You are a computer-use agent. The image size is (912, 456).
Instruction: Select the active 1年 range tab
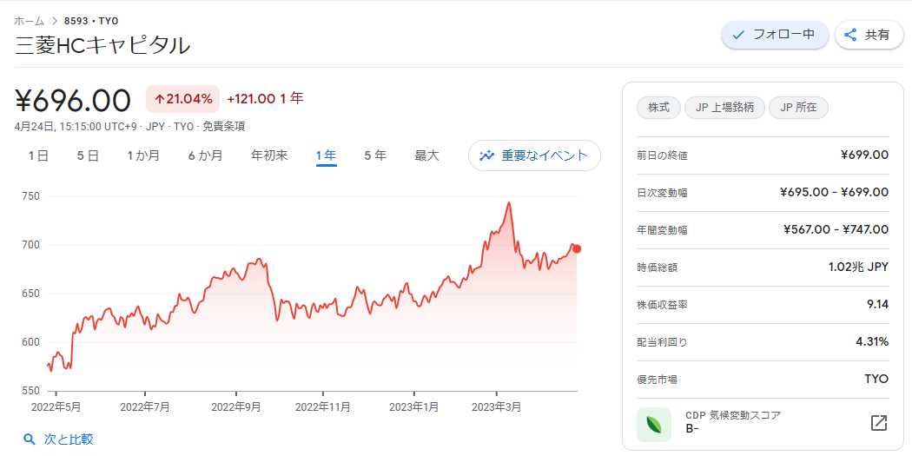pyautogui.click(x=327, y=155)
